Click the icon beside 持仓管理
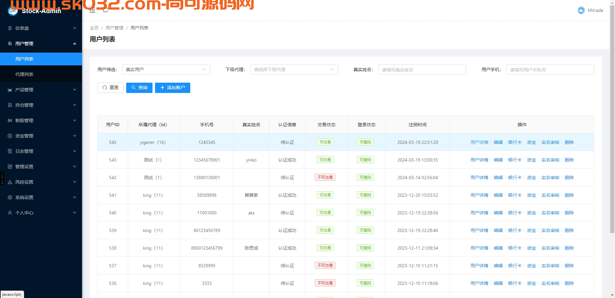The height and width of the screenshot is (298, 615). pos(10,105)
